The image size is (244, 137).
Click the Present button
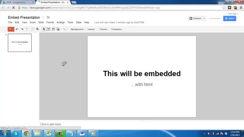coord(195,18)
